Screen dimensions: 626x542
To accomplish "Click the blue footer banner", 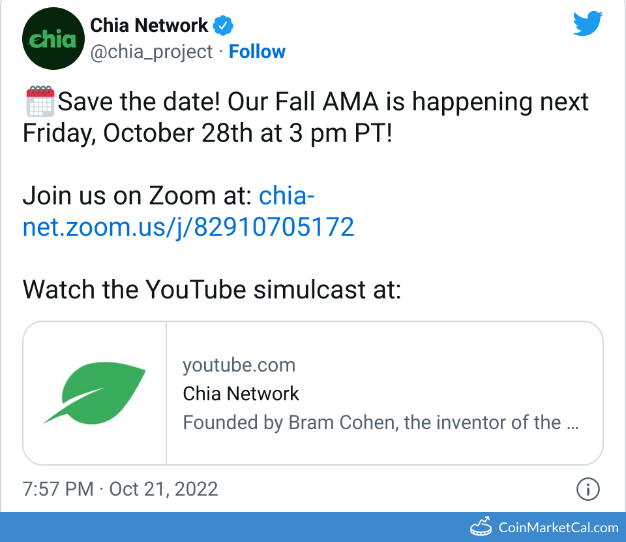I will 228,527.
